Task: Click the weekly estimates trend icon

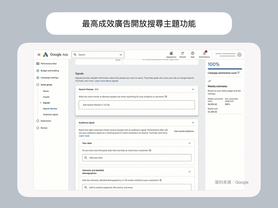Action: 210,81
